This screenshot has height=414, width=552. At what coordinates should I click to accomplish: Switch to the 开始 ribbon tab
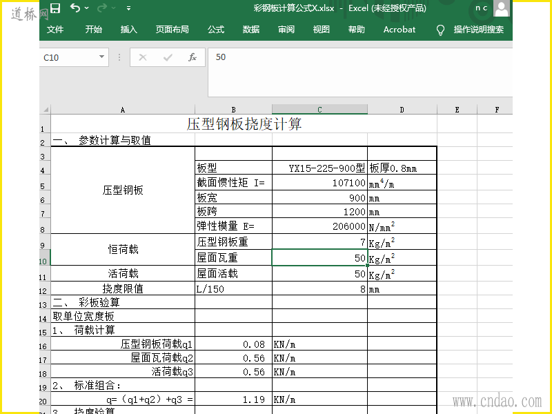pyautogui.click(x=93, y=30)
